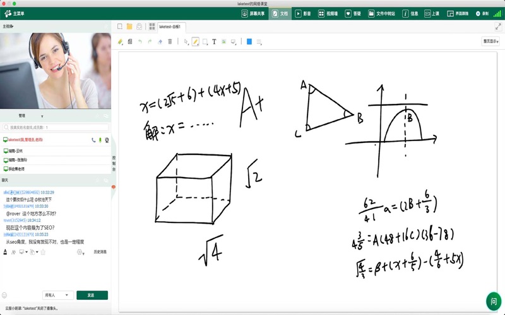Viewport: 505px width, 315px height.
Task: Click the blue color swatch in toolbar
Action: [x=249, y=42]
